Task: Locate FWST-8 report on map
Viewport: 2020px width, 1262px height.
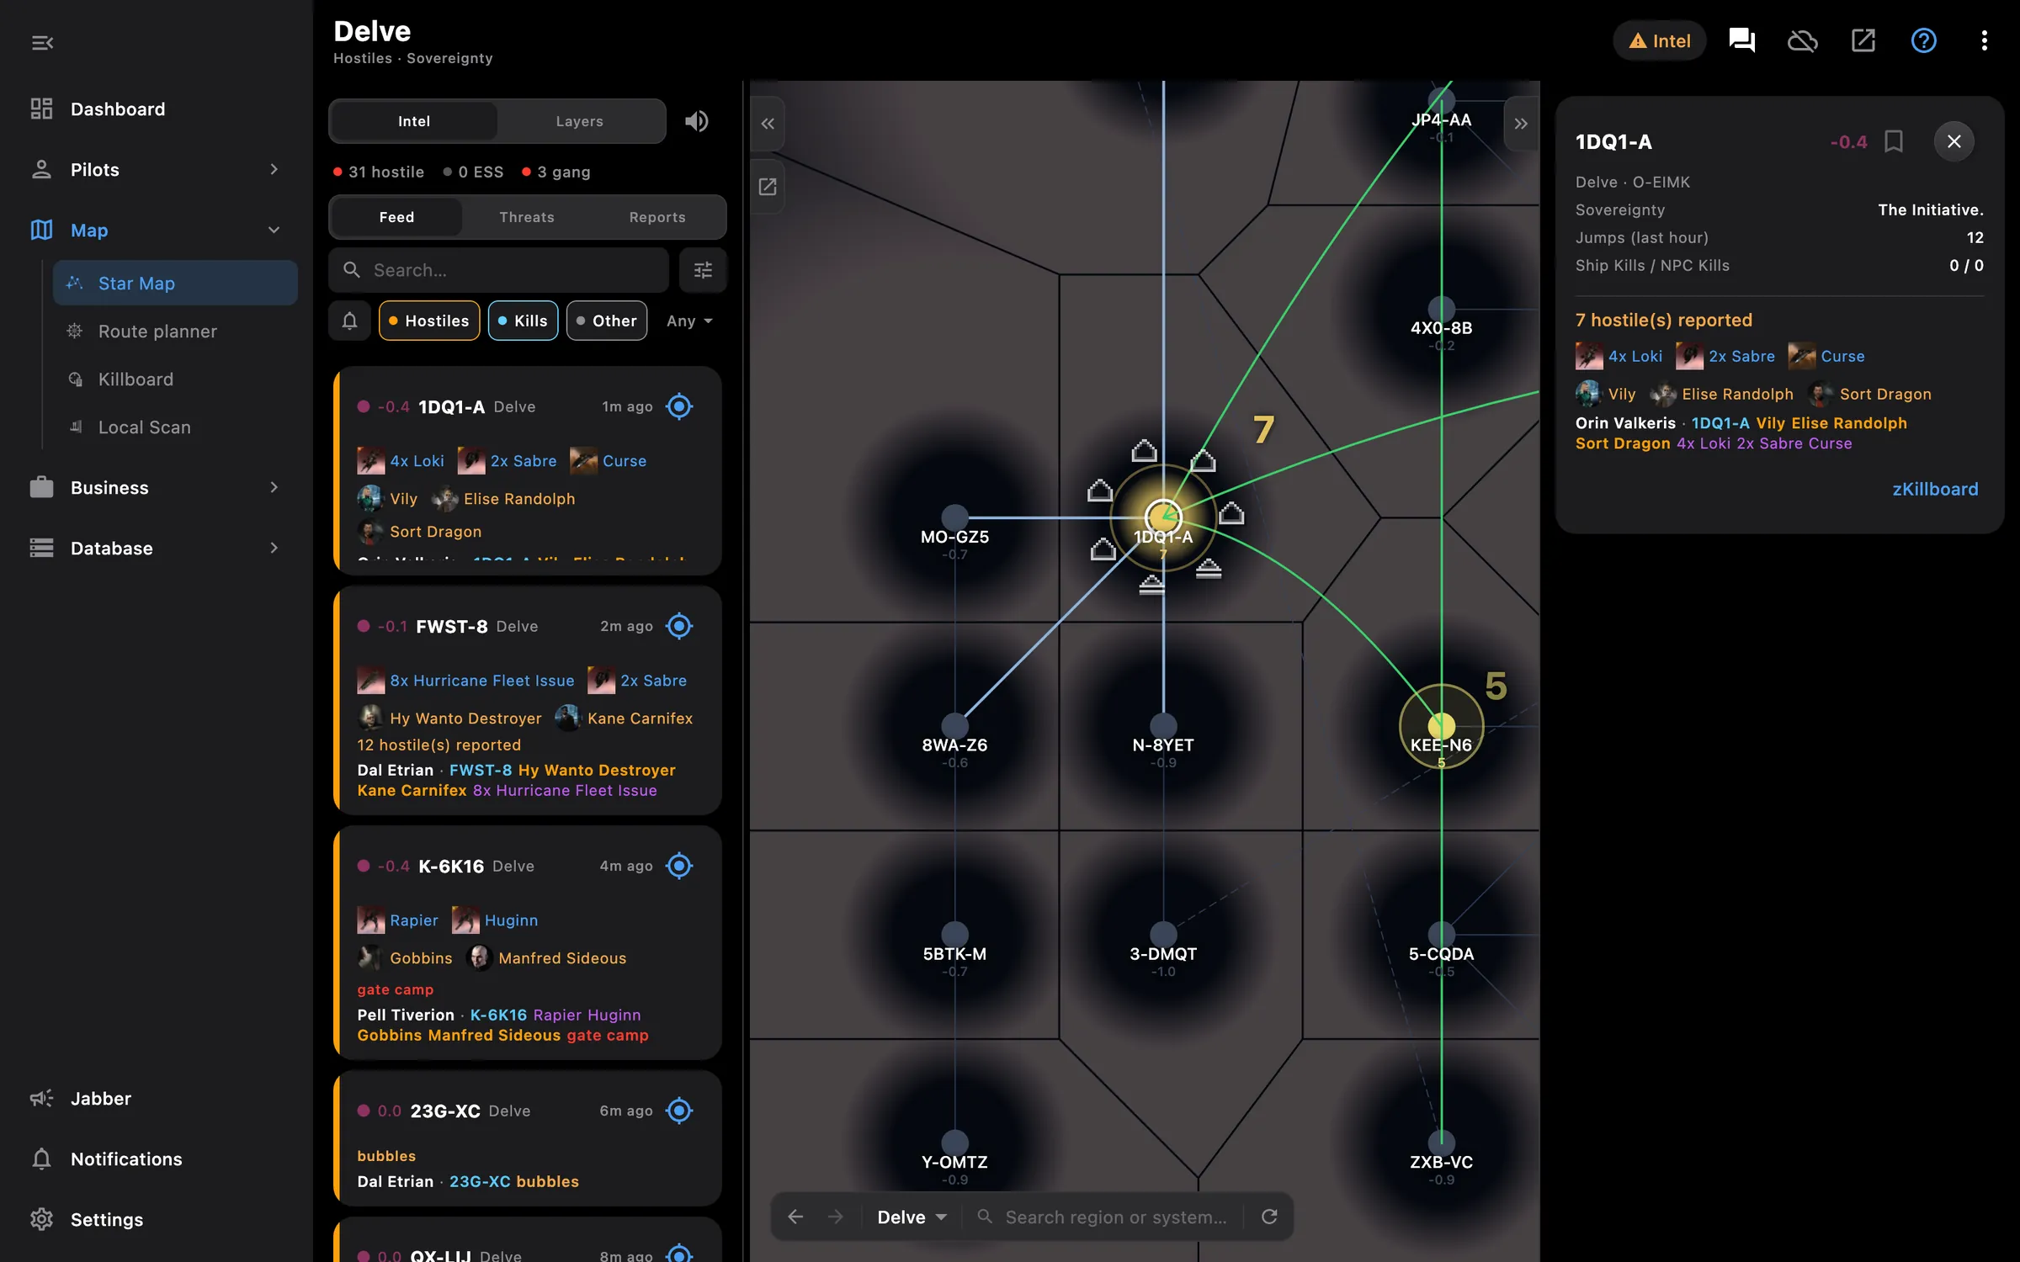Action: pos(679,626)
